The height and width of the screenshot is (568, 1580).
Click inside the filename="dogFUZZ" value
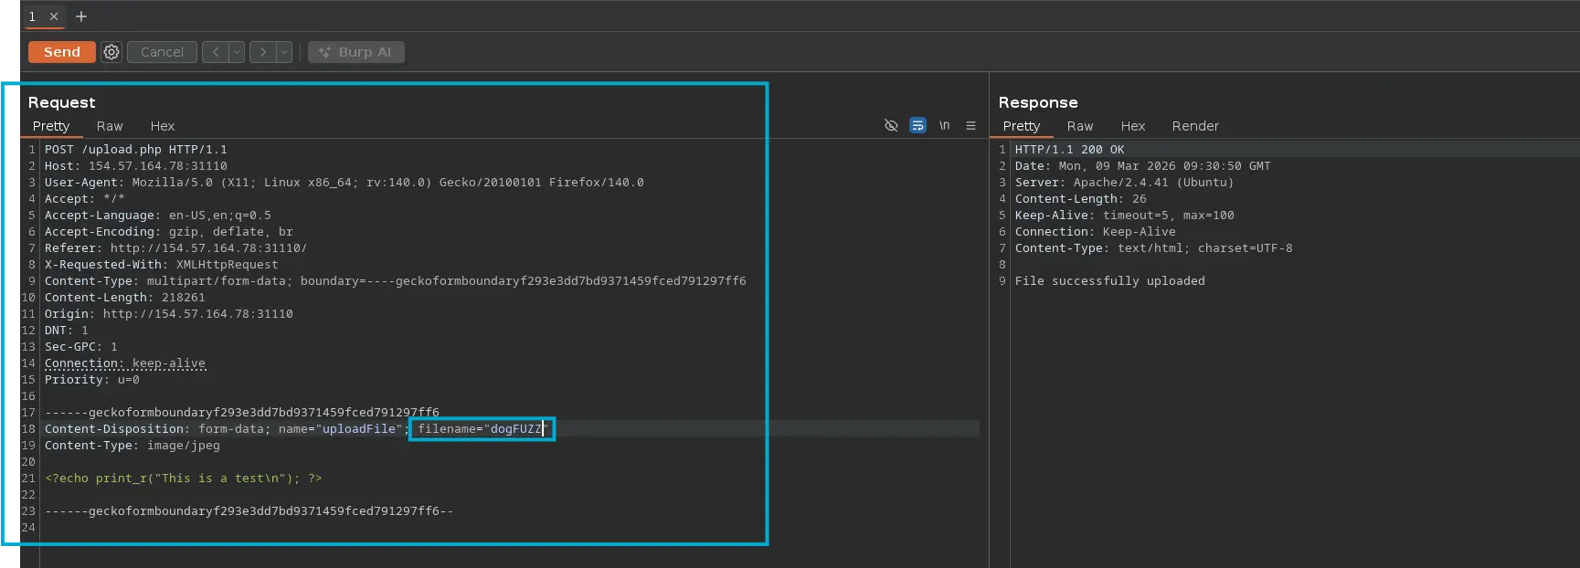(515, 429)
